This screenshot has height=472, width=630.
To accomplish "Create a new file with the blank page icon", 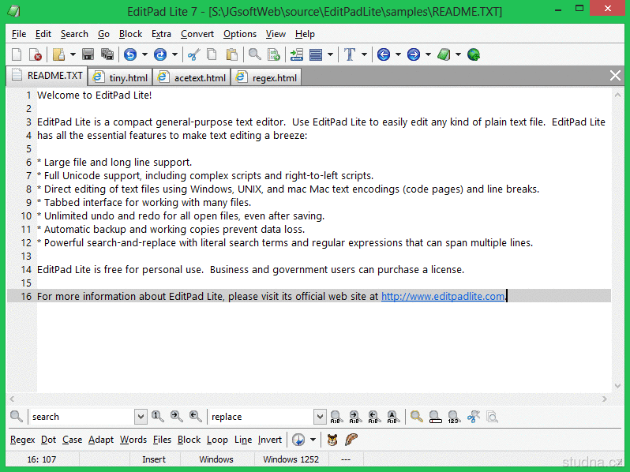I will coord(17,54).
